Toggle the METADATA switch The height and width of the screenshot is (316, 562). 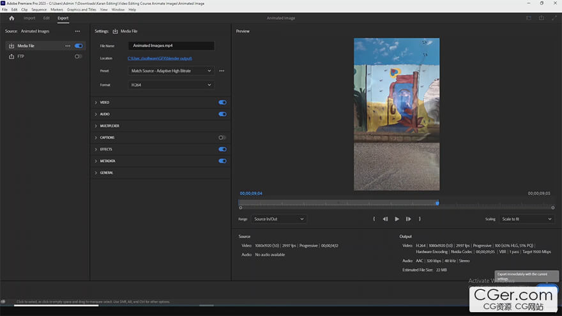[223, 162]
